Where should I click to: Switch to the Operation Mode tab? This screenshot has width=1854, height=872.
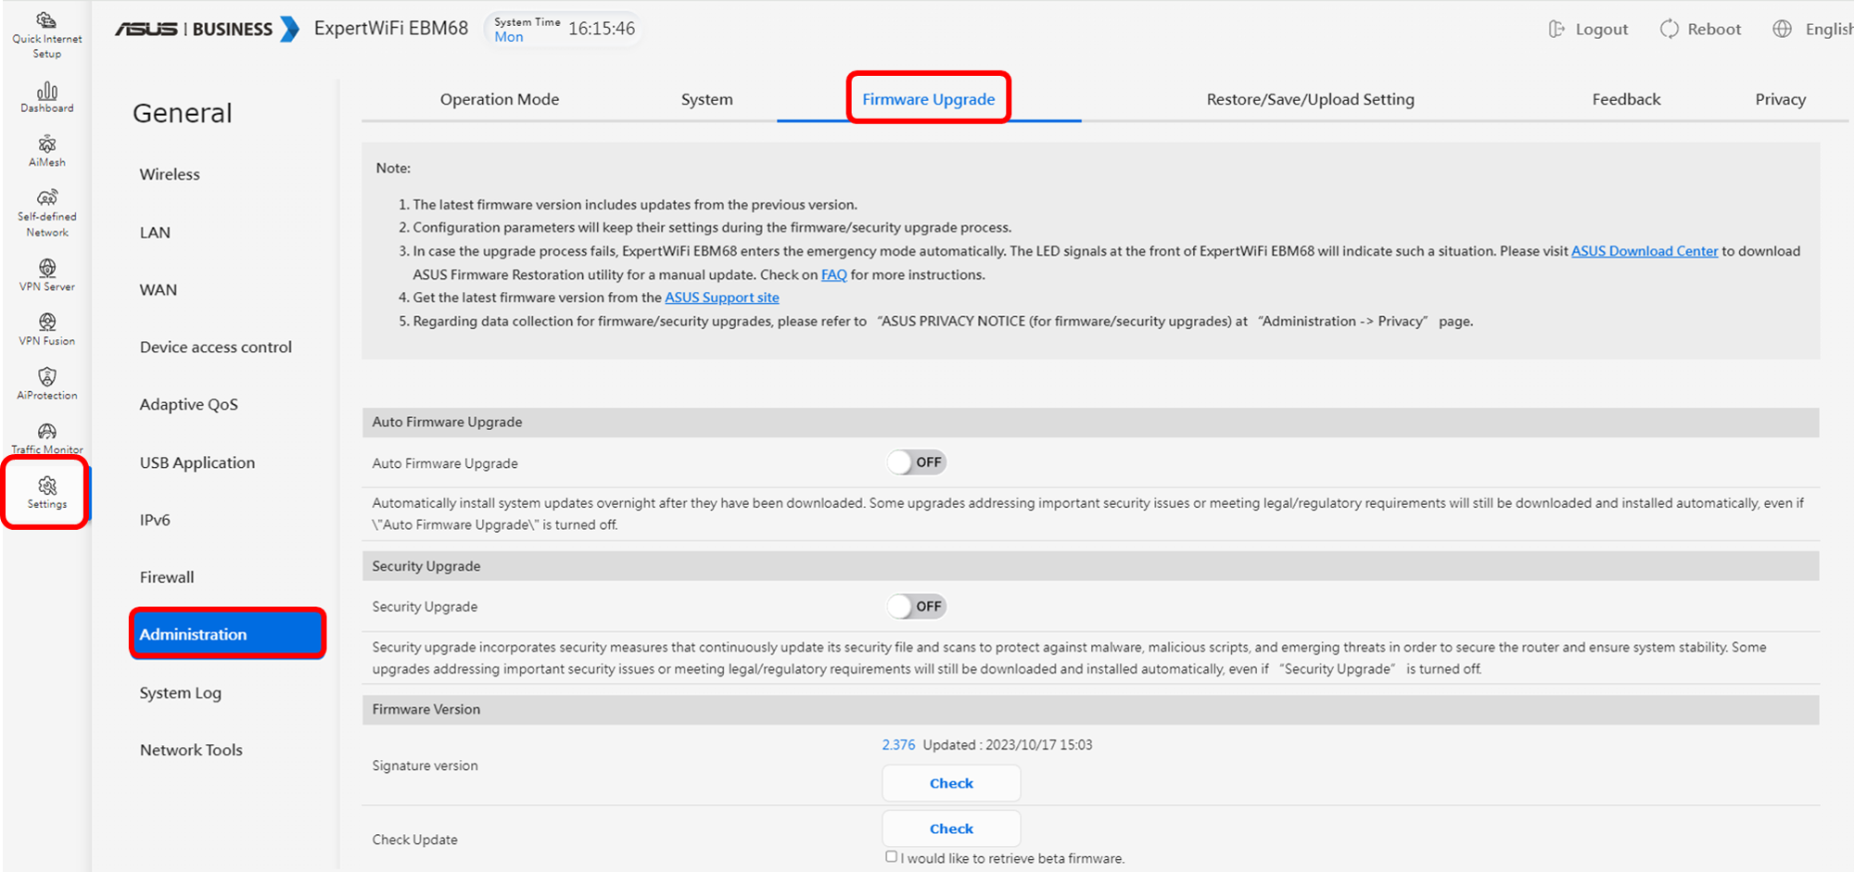[500, 99]
